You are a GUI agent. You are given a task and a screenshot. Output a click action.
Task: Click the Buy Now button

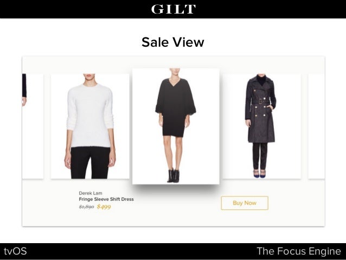pos(245,203)
